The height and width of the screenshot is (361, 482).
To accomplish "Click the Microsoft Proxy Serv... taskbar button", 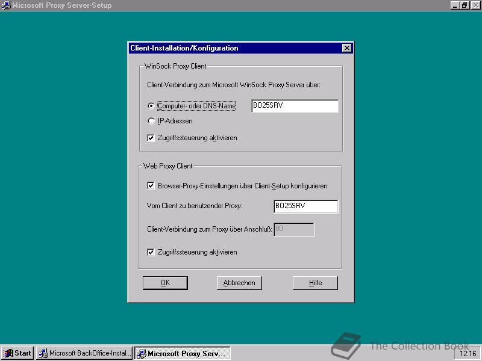I will coord(183,353).
